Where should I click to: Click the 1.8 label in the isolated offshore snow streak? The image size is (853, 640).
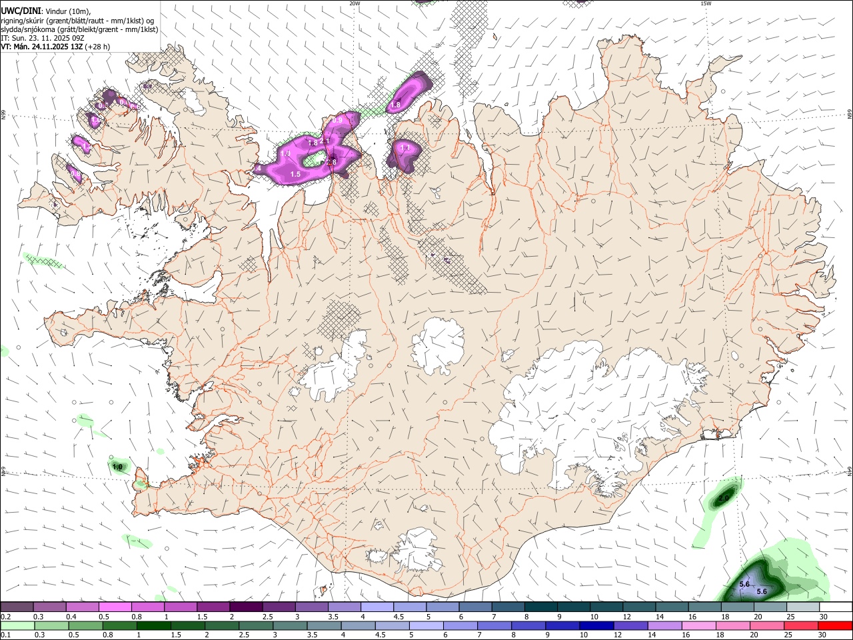(x=395, y=105)
